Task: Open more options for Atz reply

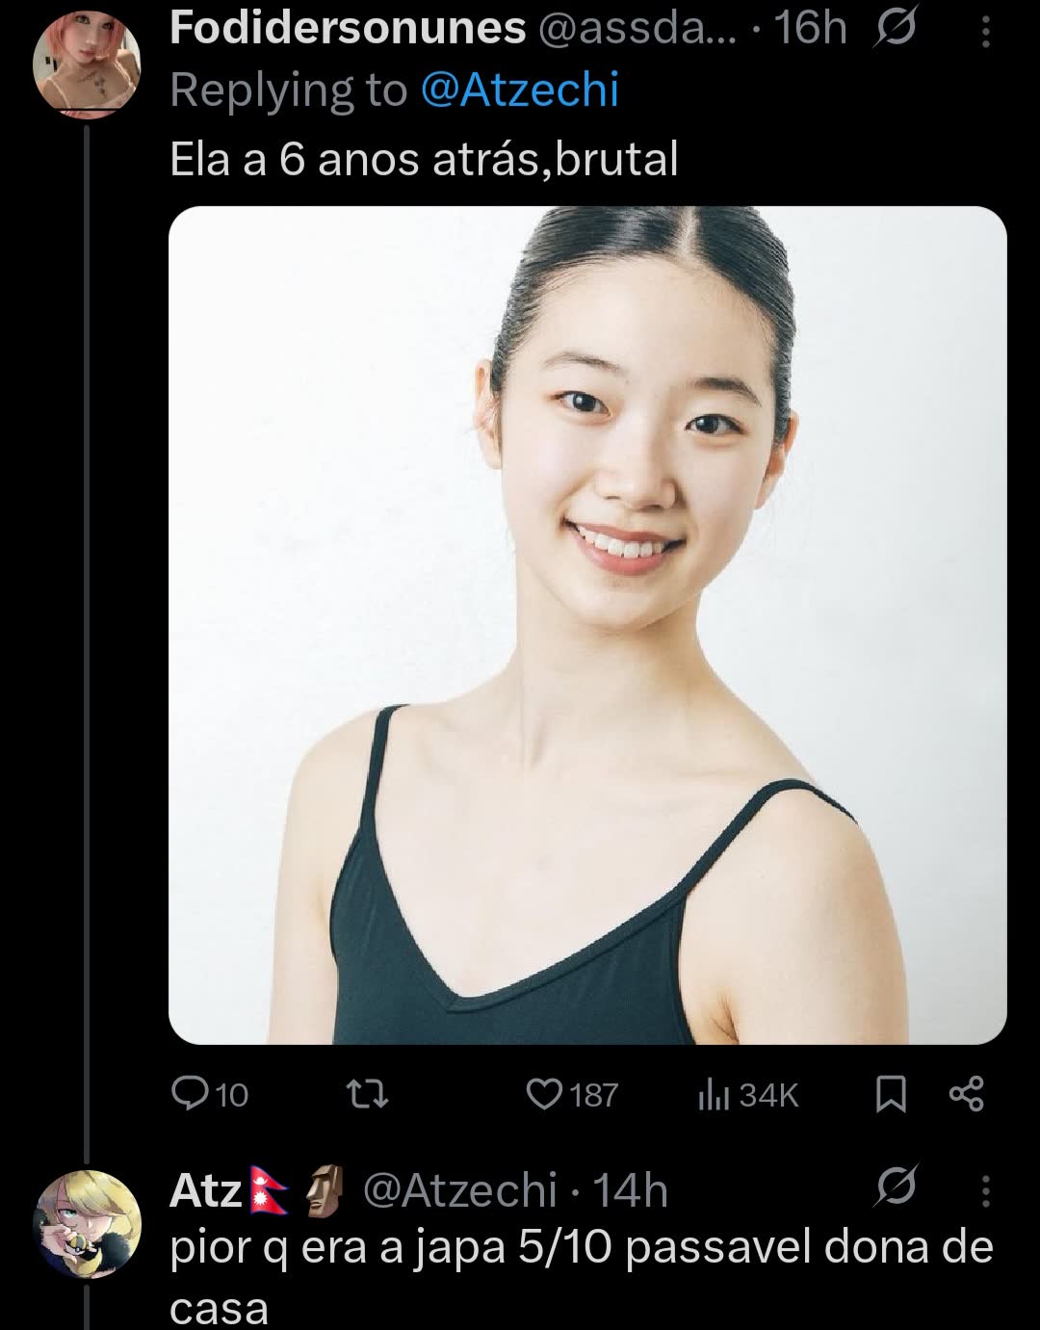Action: (x=984, y=1192)
